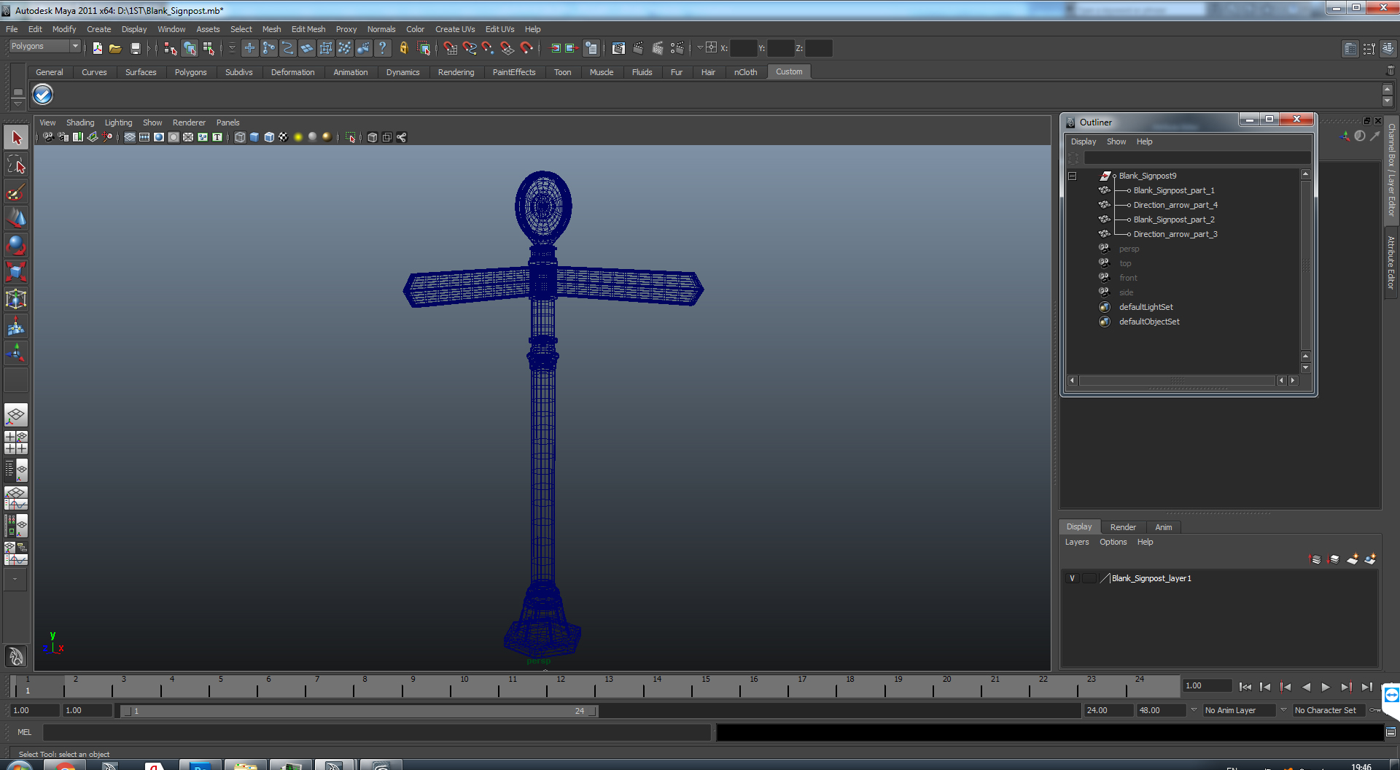Open the layer editor Render tab

[1123, 527]
